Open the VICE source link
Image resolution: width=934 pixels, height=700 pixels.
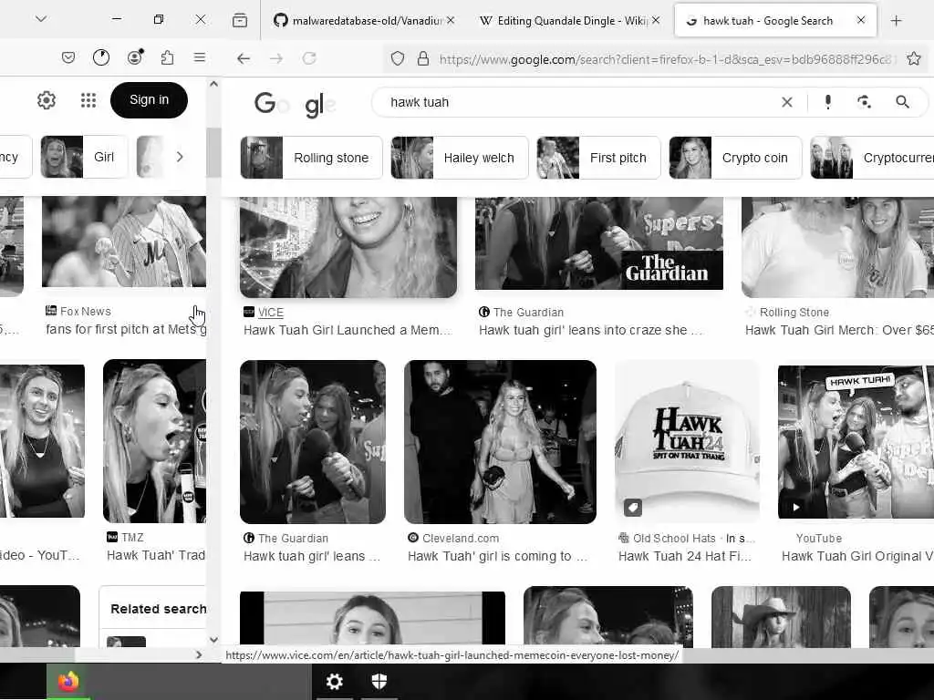(270, 313)
